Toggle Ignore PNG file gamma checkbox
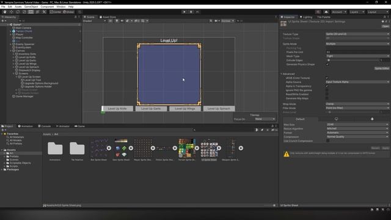The width and height of the screenshot is (391, 220). 327,90
